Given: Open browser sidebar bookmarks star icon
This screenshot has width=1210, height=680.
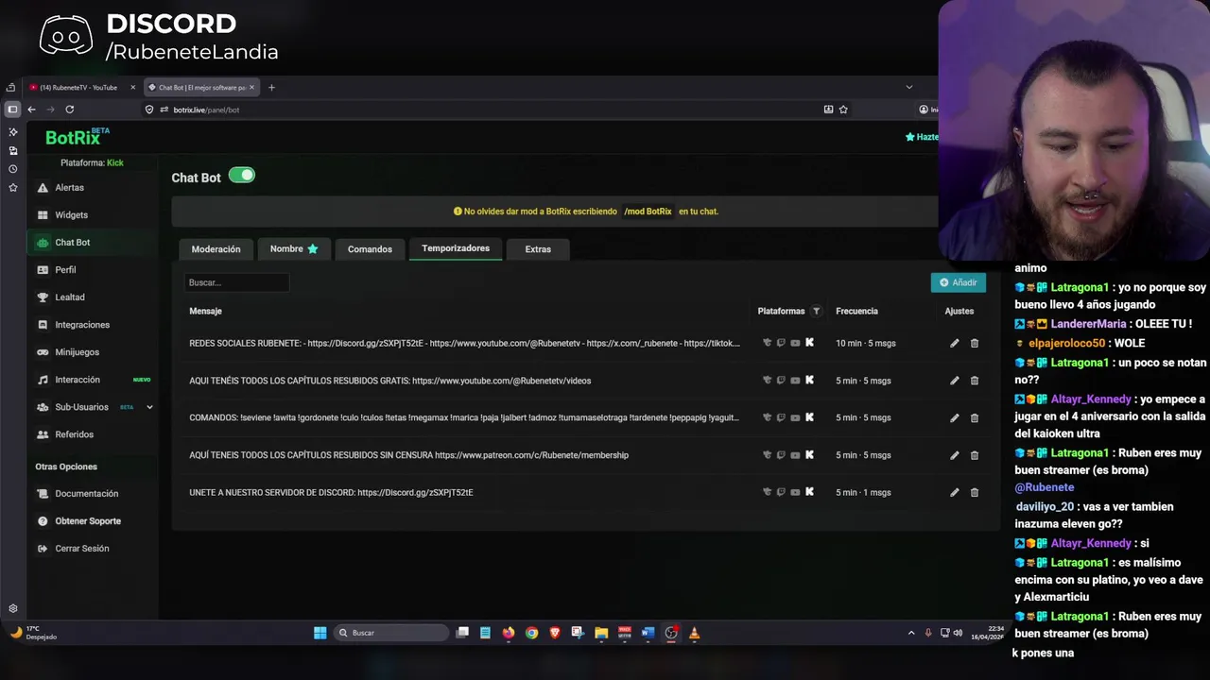Looking at the screenshot, I should coord(12,188).
